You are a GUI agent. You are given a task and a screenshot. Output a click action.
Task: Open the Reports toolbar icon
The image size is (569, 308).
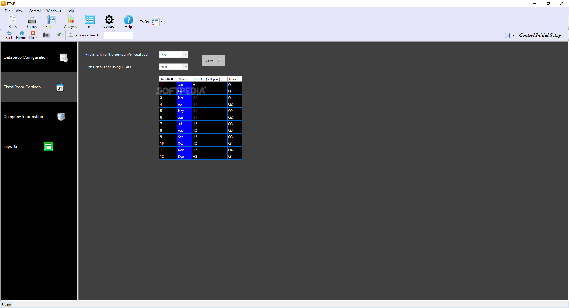tap(51, 21)
